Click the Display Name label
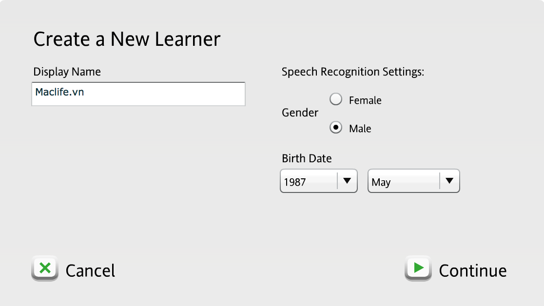The image size is (544, 306). point(67,72)
